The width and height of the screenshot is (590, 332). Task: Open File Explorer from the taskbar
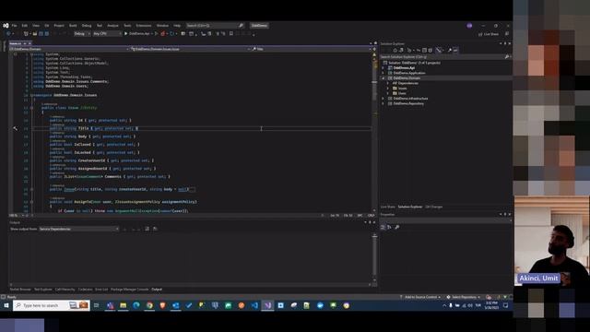tap(123, 305)
